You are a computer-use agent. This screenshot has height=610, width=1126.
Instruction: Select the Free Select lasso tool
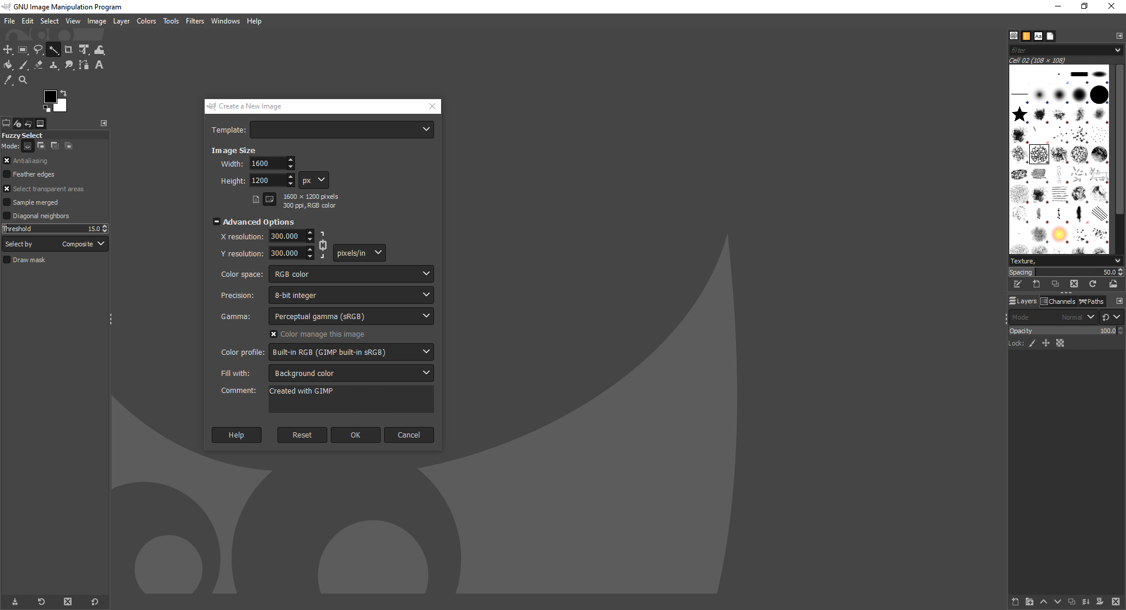point(38,50)
